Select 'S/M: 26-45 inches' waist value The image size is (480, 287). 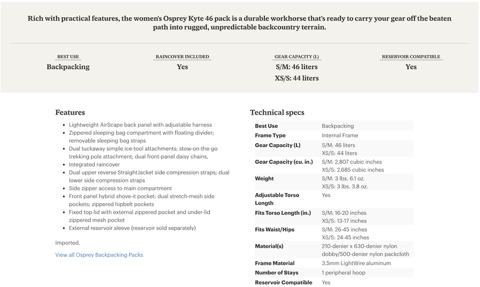pyautogui.click(x=344, y=229)
